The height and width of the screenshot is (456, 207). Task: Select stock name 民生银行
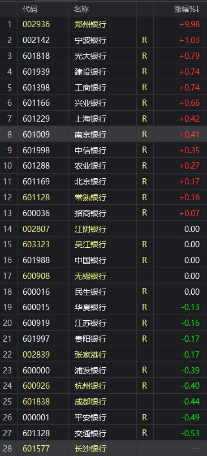click(x=90, y=292)
